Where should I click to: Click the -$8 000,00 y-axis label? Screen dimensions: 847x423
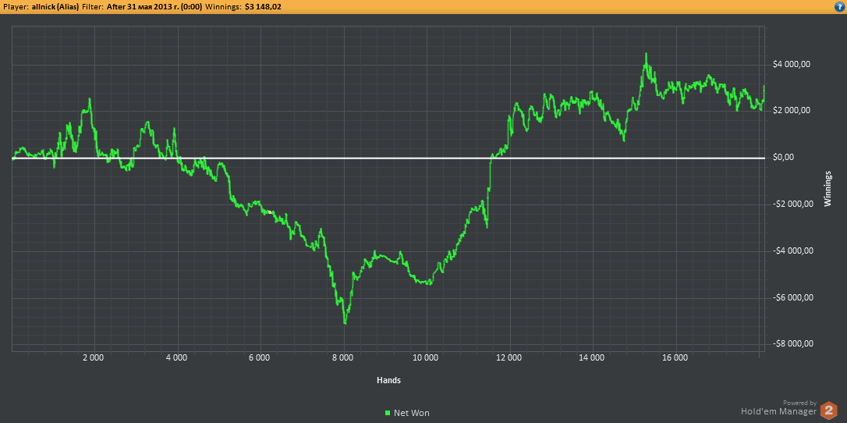click(793, 344)
